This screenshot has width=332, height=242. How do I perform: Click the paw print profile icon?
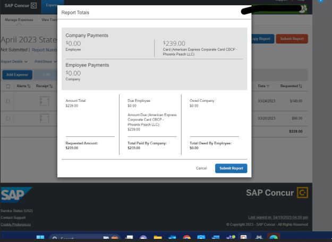tap(303, 9)
